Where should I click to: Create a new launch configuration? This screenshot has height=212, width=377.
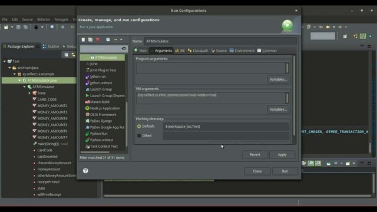click(x=83, y=39)
